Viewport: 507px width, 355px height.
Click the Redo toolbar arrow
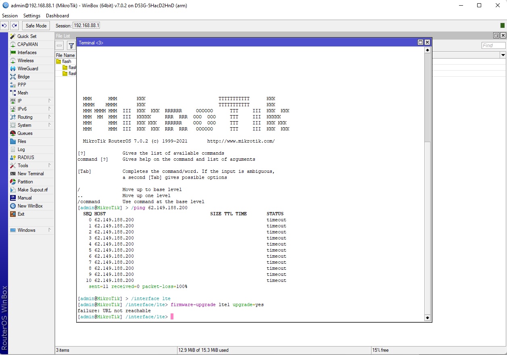coord(14,25)
